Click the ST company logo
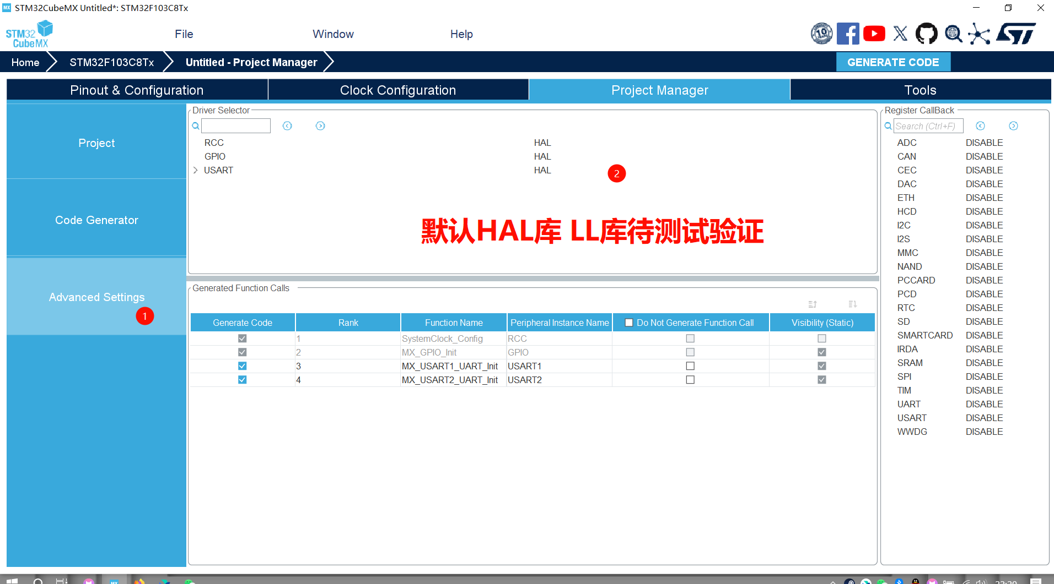Screen dimensions: 1054x584 click(1016, 34)
